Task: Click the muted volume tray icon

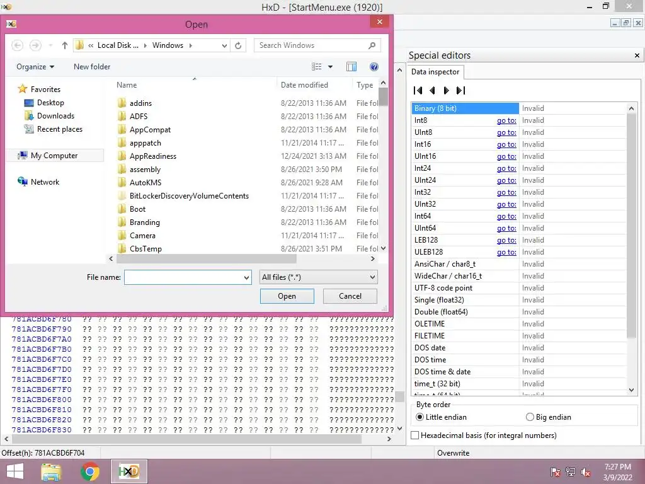Action: coord(586,471)
